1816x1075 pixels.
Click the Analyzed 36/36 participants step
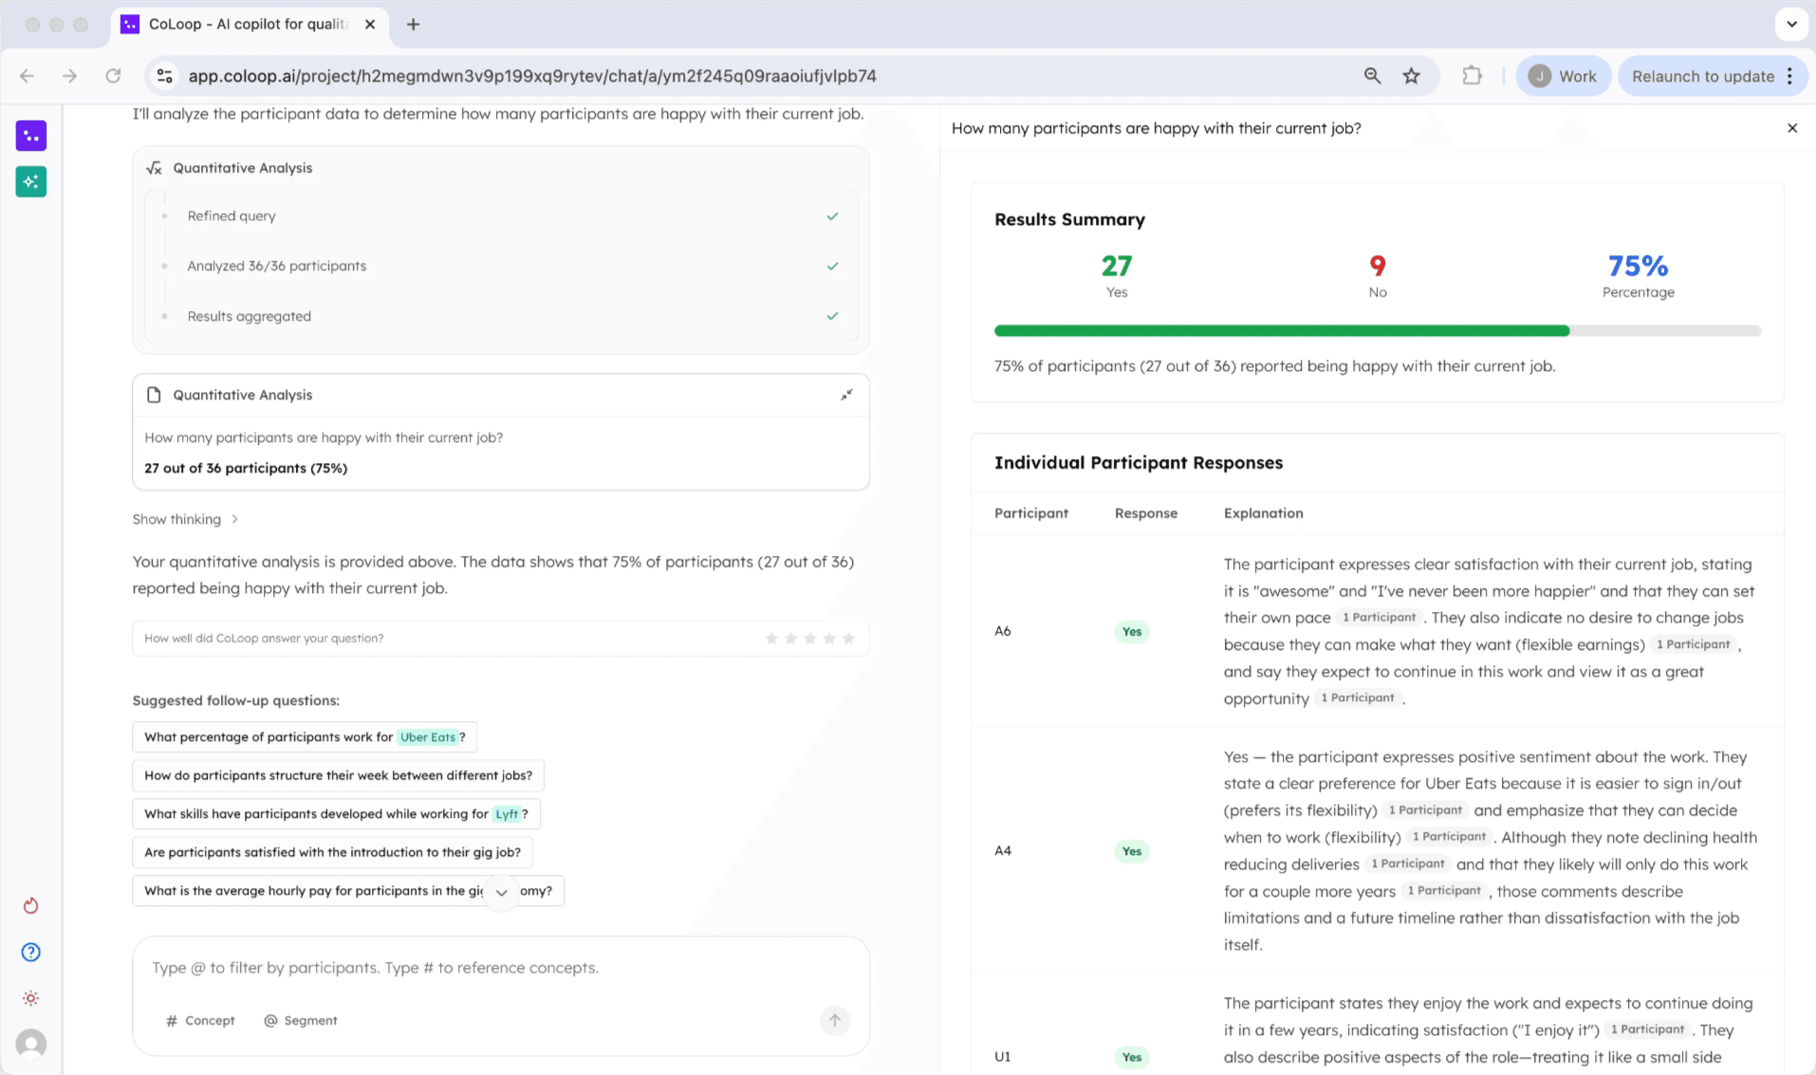[x=501, y=266]
